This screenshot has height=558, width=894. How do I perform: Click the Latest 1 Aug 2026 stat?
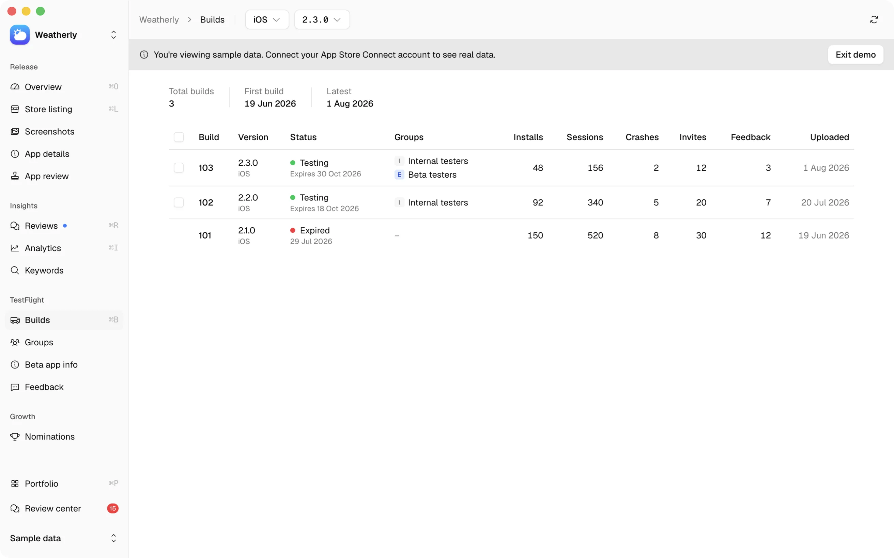point(350,98)
